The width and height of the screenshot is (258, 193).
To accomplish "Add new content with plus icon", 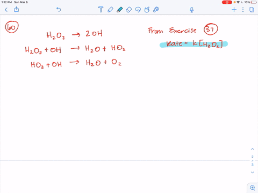I will coord(234,10).
